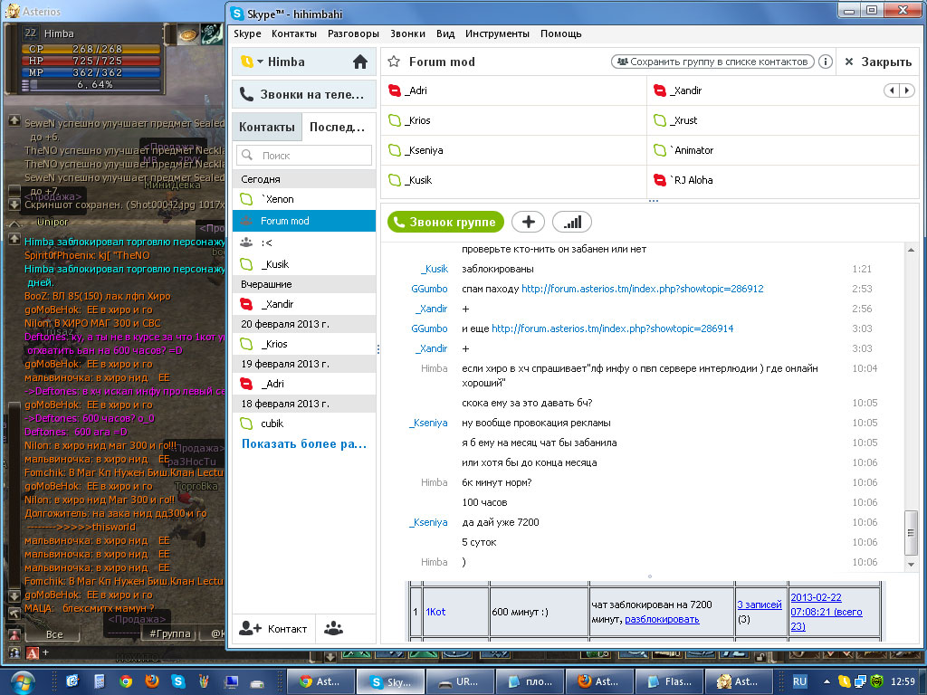The height and width of the screenshot is (695, 927).
Task: Open forum link showtopic=286912
Action: [x=642, y=289]
